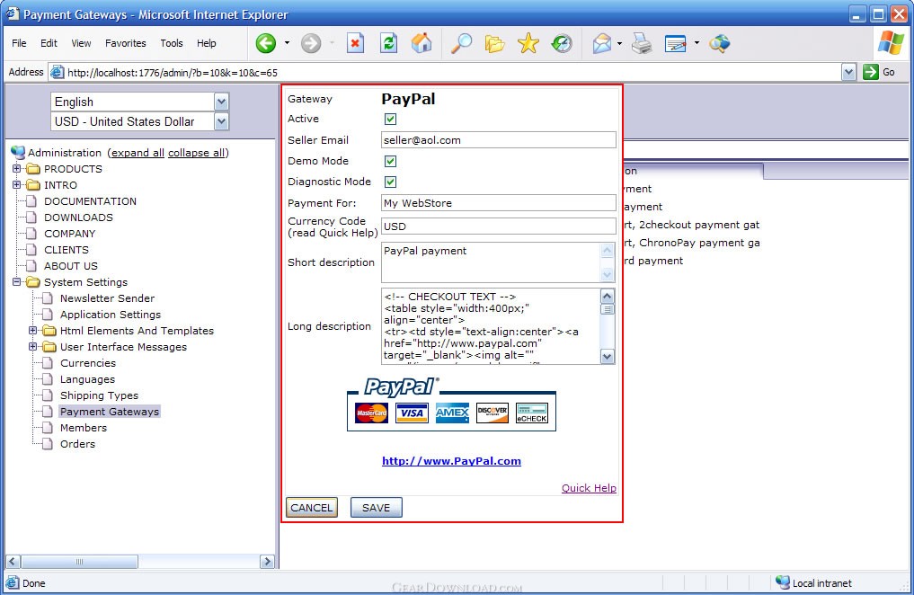Expand the Html Elements And Templates node
914x595 pixels.
[x=32, y=331]
